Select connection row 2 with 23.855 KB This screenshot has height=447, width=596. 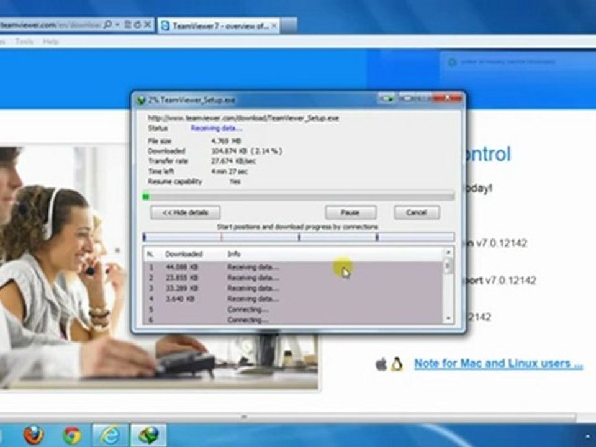293,278
